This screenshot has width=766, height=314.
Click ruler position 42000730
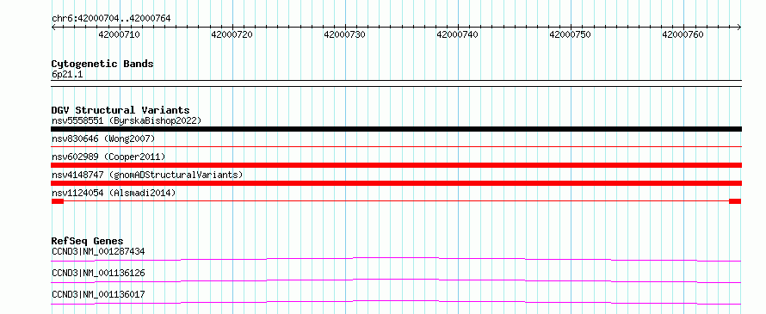[345, 34]
